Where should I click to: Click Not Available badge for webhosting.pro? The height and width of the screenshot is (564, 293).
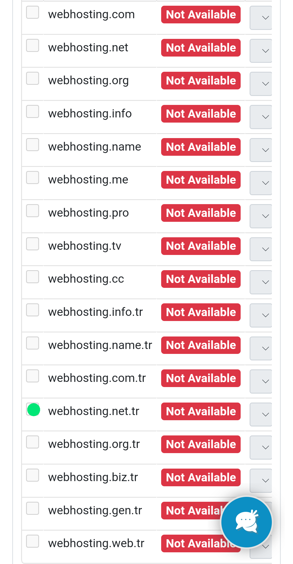click(x=201, y=213)
